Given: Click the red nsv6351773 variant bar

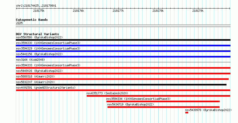Looking at the screenshot, I should pyautogui.click(x=159, y=96).
